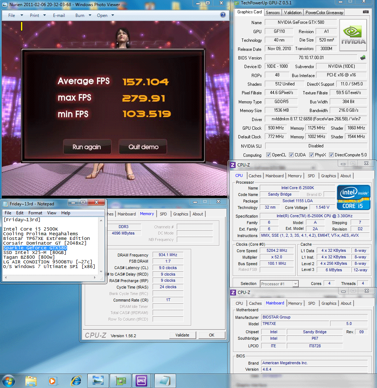Click BIOS Version field 70.10.17.00.01
This screenshot has height=388, width=377.
(311, 58)
